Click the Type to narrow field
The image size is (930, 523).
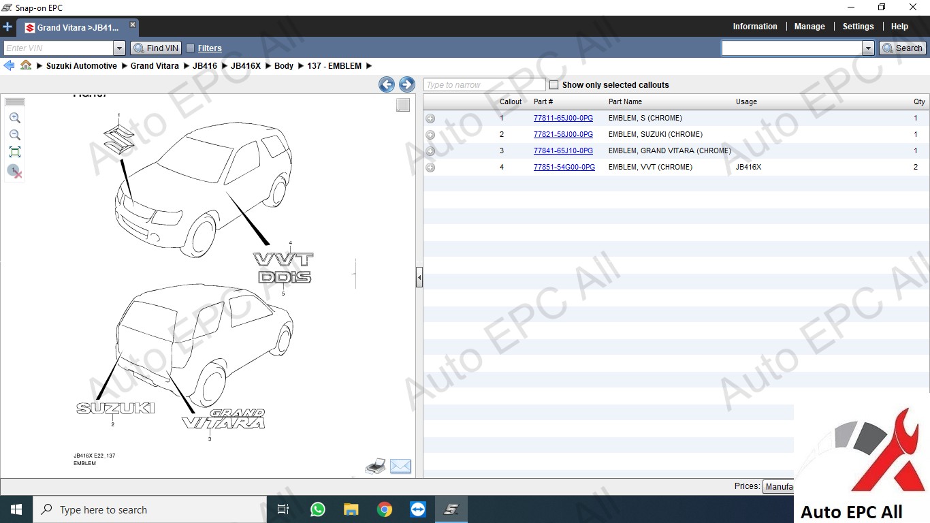tap(485, 85)
